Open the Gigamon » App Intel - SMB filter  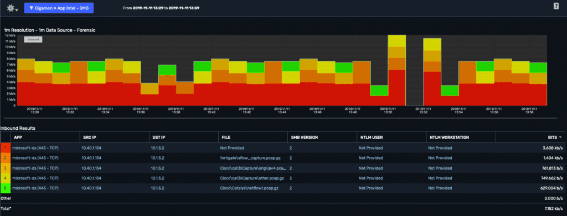coord(59,8)
